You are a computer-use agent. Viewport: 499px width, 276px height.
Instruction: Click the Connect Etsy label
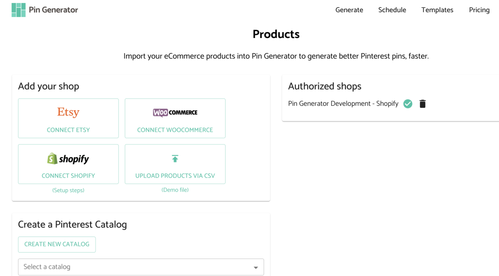point(68,130)
